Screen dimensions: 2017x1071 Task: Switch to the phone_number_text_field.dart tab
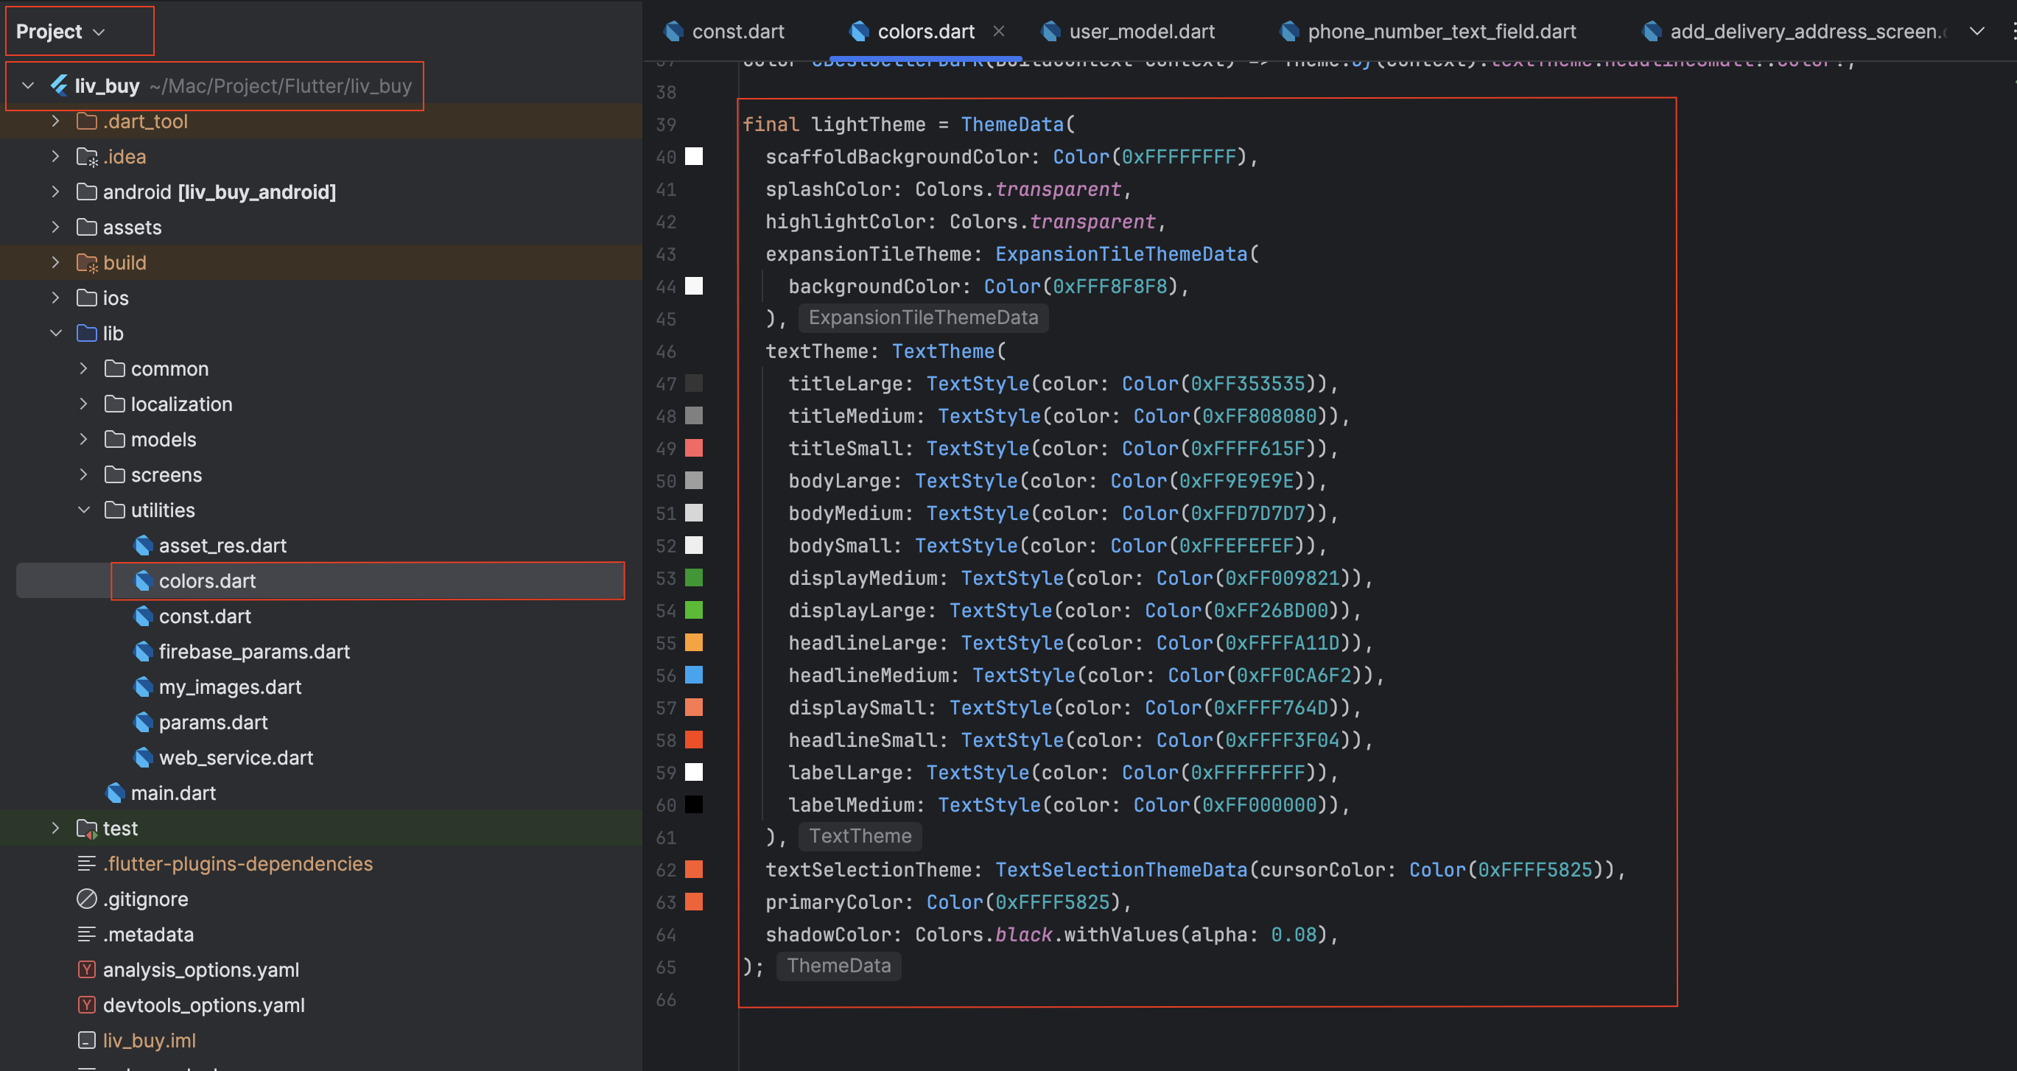click(x=1441, y=32)
